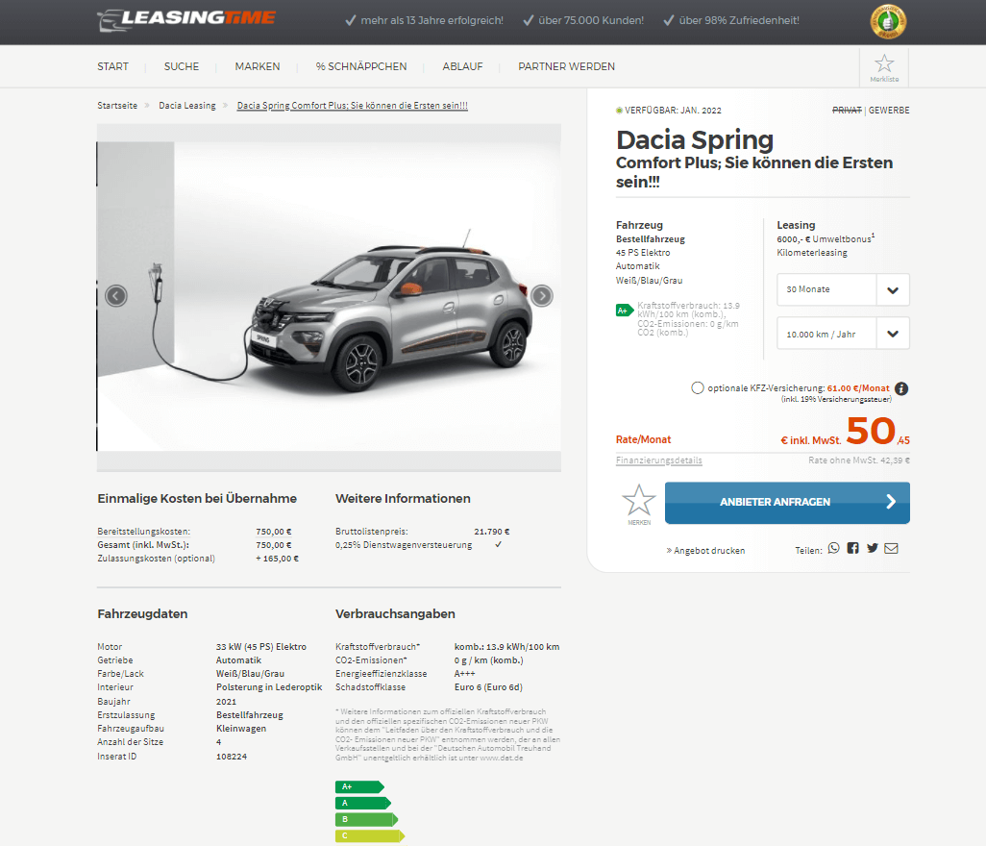Click the 0,25% Dienstwagenversteuerung checkmark
Image resolution: width=986 pixels, height=846 pixels.
click(x=498, y=545)
